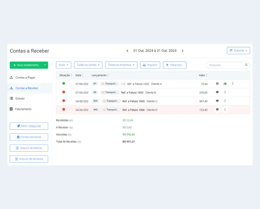Open the three-dot menu for Fatura 1005

225,101
